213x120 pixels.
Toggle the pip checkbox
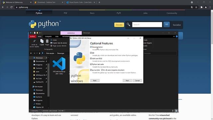tap(91, 53)
